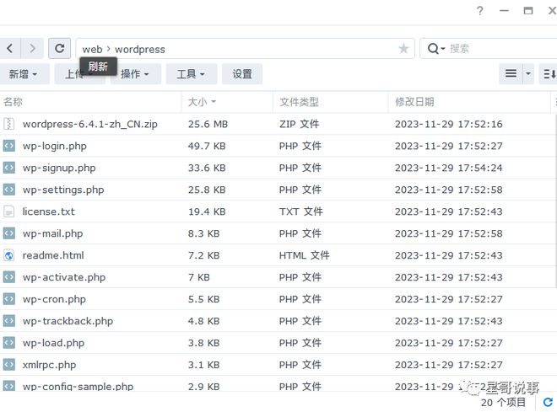The width and height of the screenshot is (557, 412).
Task: Open the 新增 (Create) dropdown
Action: 23,74
